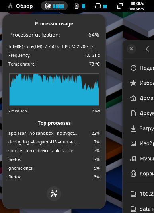Go to the Home folder in sidebar
Image resolution: width=154 pixels, height=213 pixels.
[x=142, y=98]
